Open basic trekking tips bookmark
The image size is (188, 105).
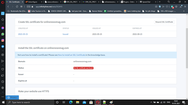[132, 11]
